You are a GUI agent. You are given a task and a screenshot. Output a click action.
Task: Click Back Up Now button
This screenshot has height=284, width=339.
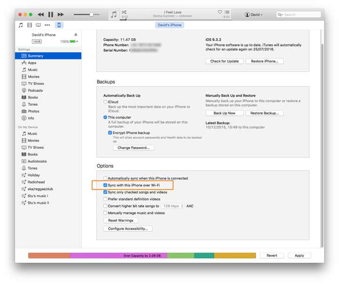(x=225, y=113)
